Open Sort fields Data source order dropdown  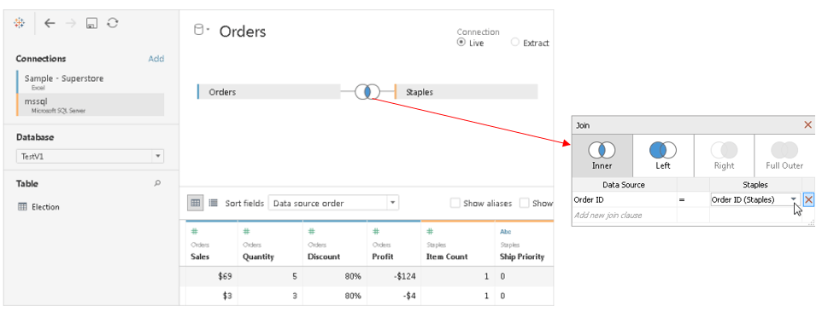pos(333,203)
